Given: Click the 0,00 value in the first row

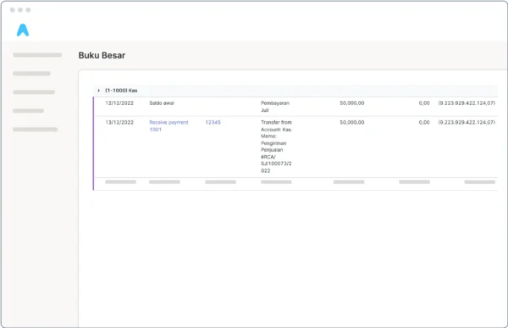Looking at the screenshot, I should tap(424, 103).
